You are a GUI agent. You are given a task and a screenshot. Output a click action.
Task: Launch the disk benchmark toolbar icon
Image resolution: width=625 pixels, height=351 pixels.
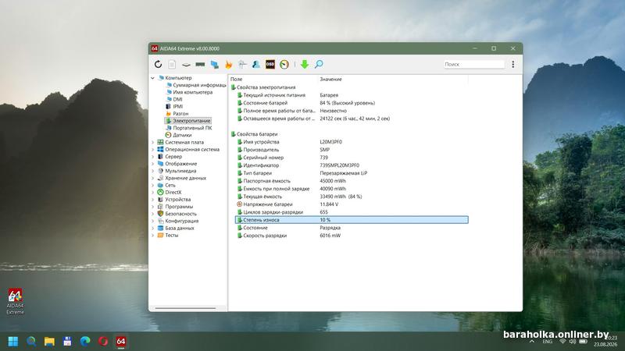click(x=186, y=64)
